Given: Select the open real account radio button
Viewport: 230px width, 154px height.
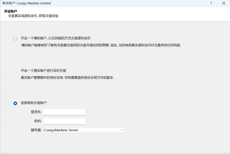Looking at the screenshot, I should coord(15,71).
